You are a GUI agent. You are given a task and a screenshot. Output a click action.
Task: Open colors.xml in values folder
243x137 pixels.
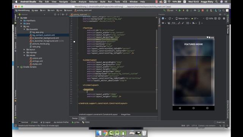coord(37,58)
